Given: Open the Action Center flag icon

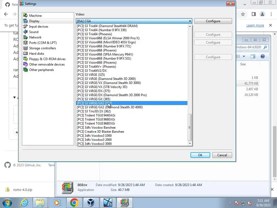Looking at the screenshot, I should coord(236,203).
